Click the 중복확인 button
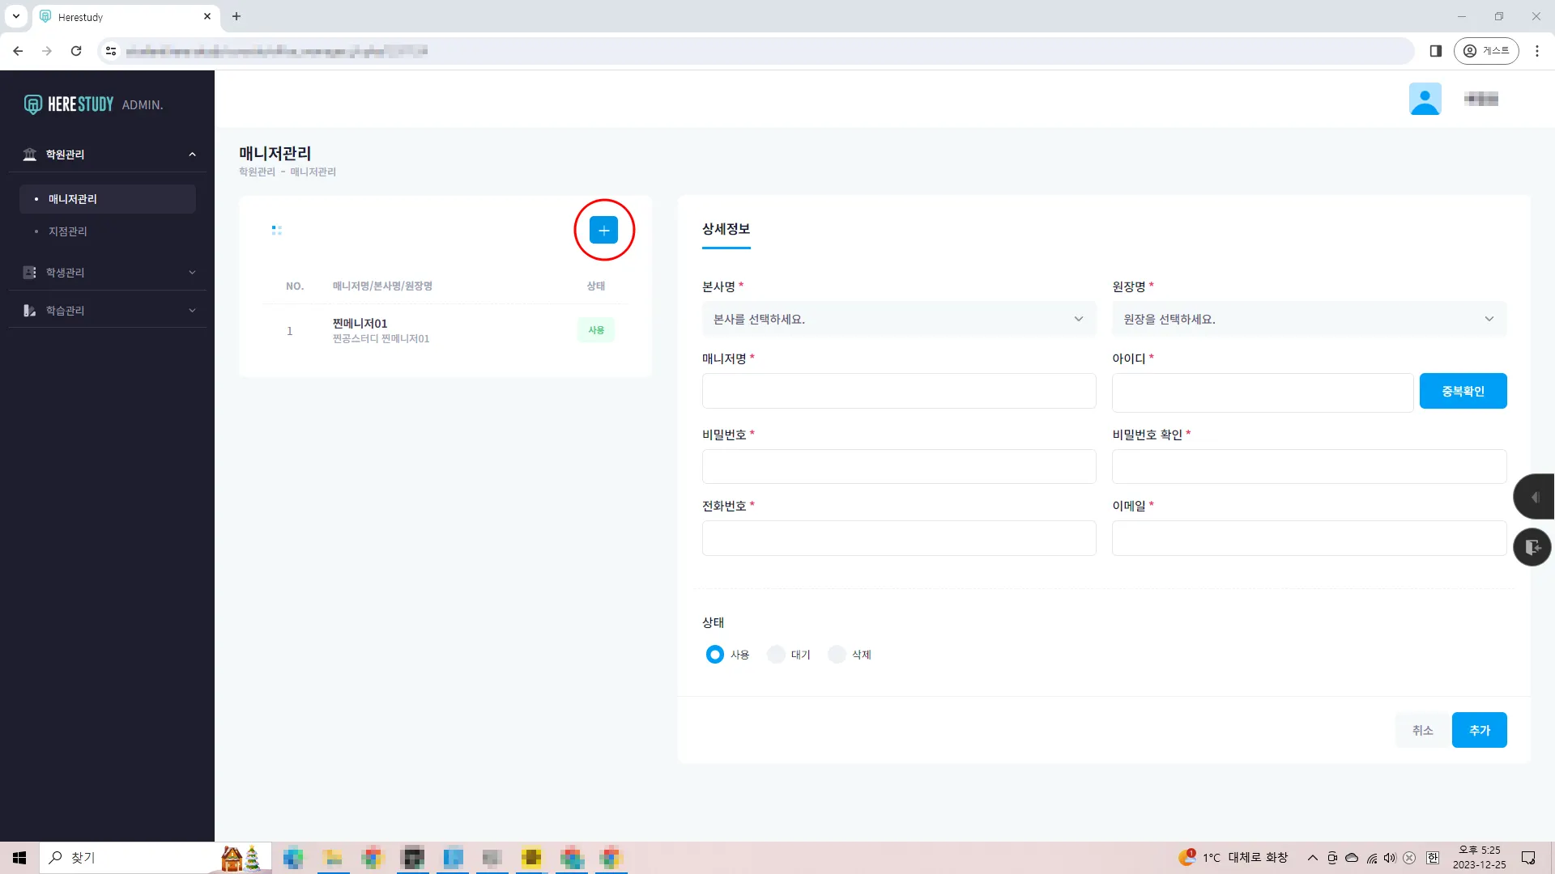 click(1463, 391)
